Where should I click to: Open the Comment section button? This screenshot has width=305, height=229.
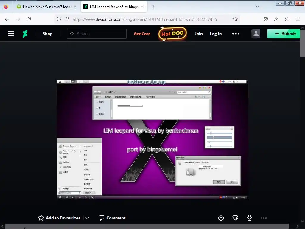click(x=112, y=218)
